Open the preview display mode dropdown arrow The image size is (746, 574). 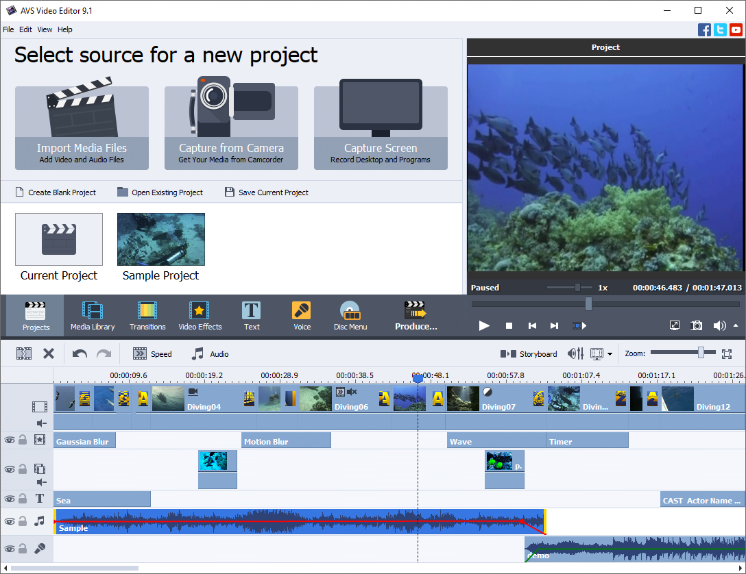(610, 355)
